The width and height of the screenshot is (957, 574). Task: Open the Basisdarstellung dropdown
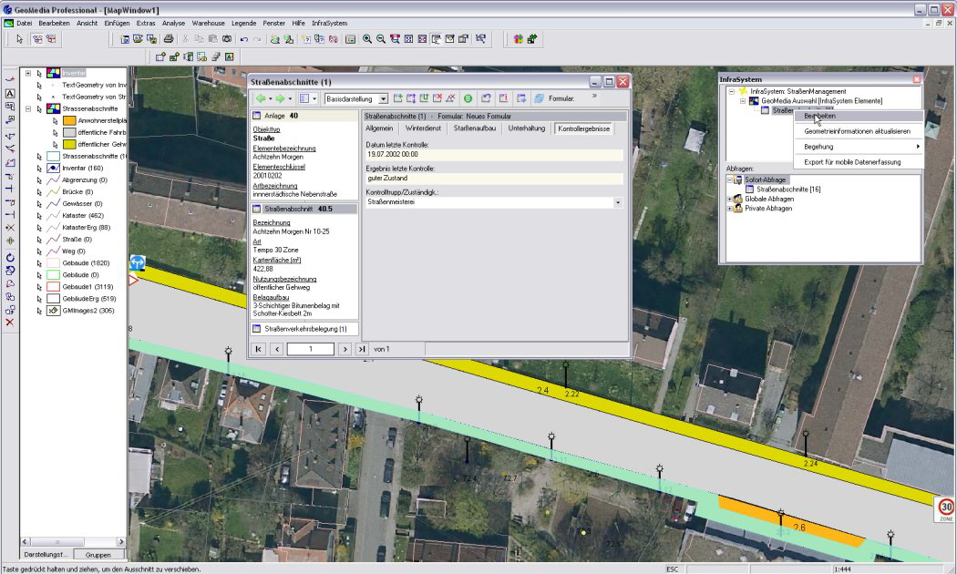point(384,98)
